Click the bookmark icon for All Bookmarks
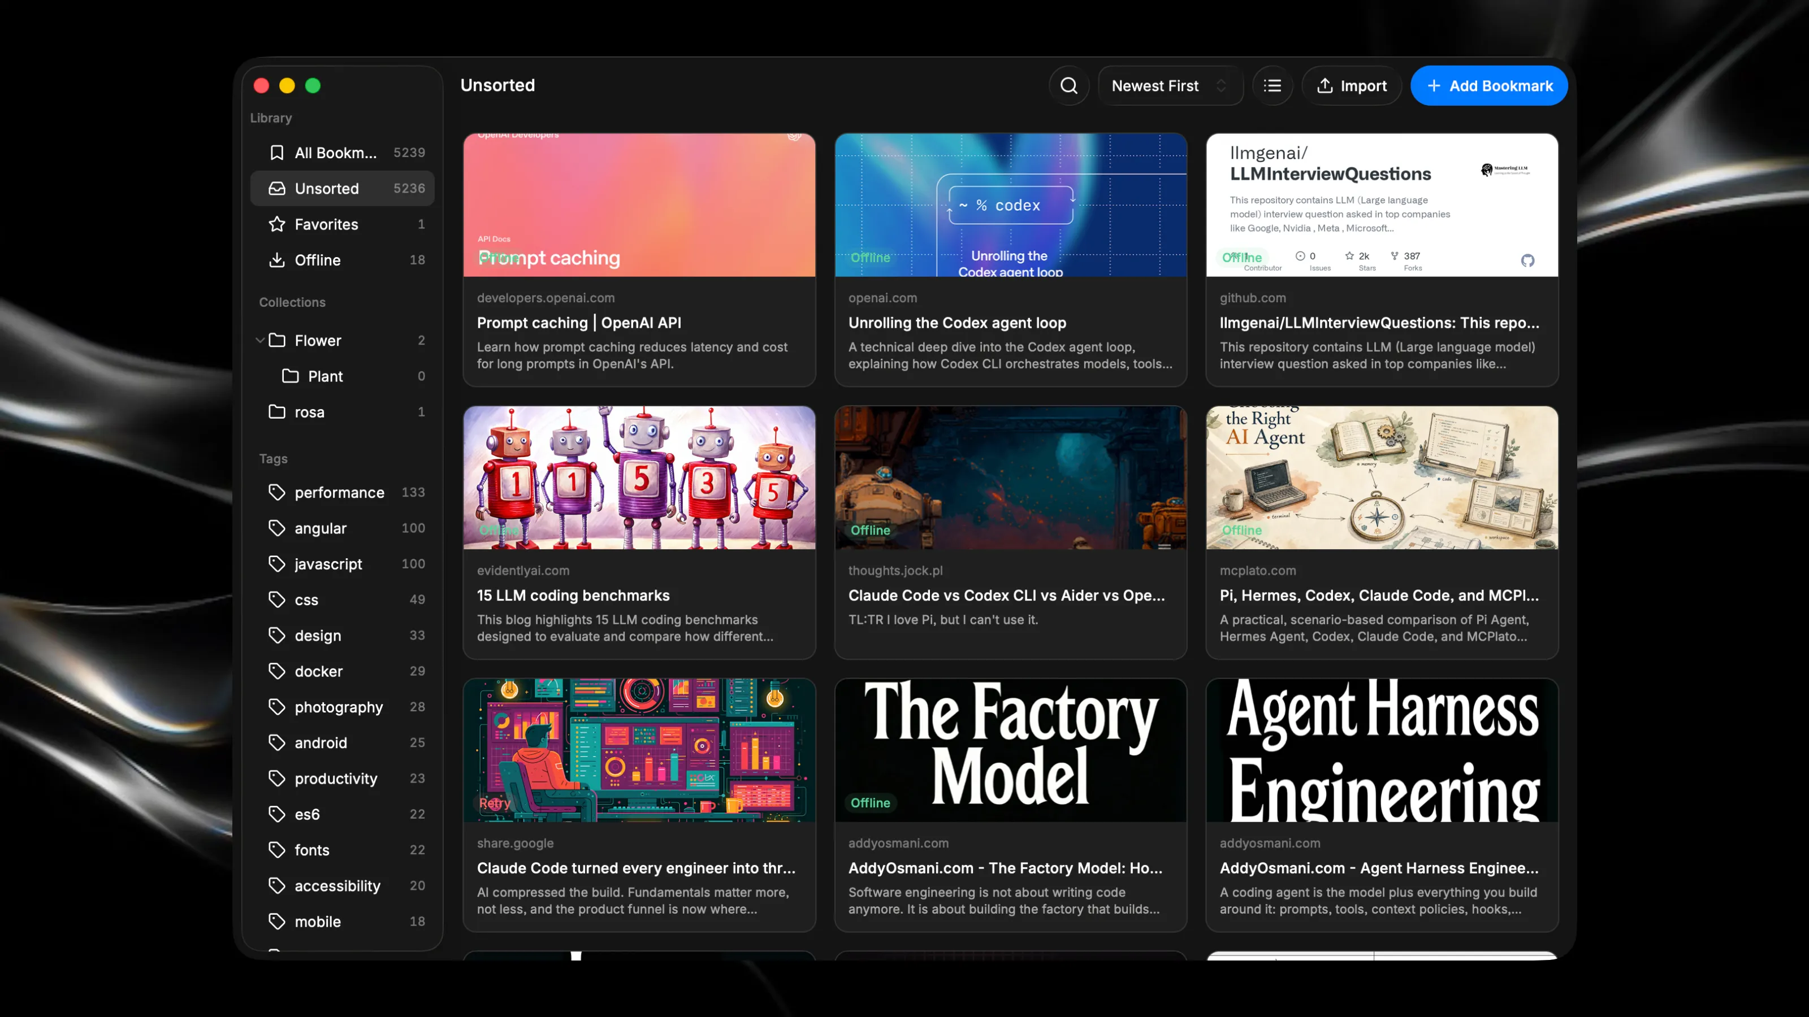Screen dimensions: 1809x1017 click(x=276, y=153)
